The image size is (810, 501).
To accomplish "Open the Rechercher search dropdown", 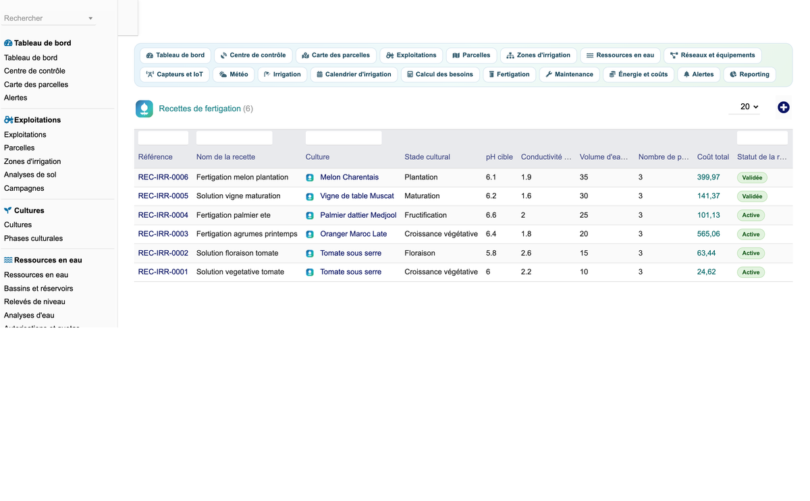I will tap(50, 18).
